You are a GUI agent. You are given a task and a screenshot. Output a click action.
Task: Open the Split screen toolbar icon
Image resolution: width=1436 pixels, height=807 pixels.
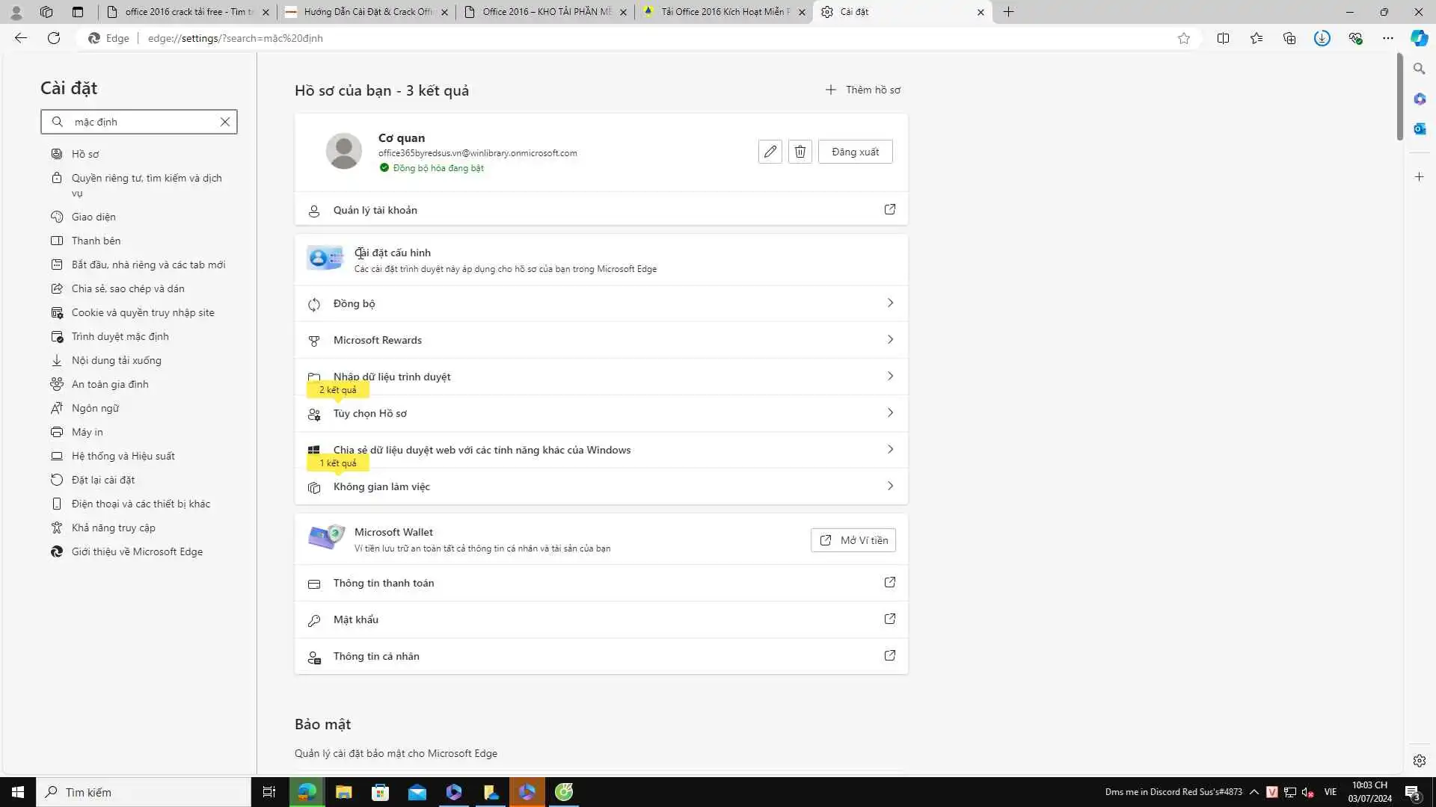(1223, 38)
